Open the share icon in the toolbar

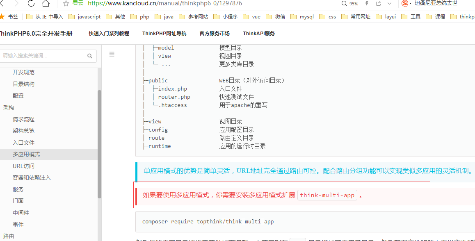pyautogui.click(x=378, y=4)
